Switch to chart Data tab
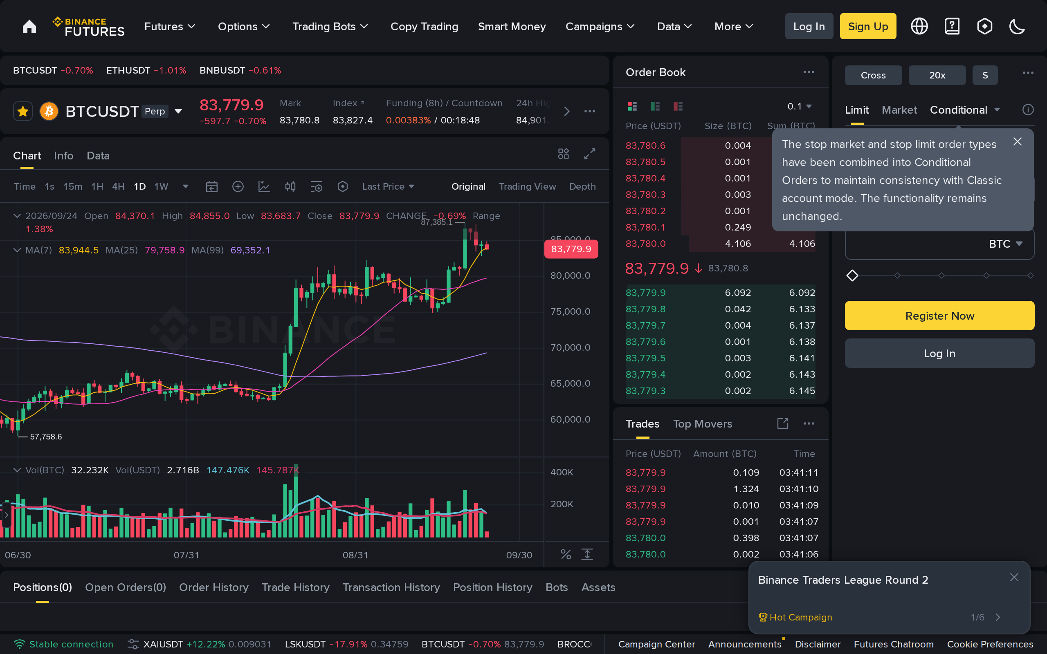This screenshot has height=654, width=1047. [98, 156]
